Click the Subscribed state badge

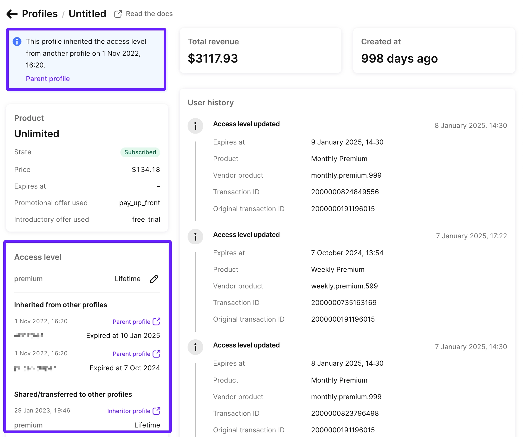(x=140, y=152)
